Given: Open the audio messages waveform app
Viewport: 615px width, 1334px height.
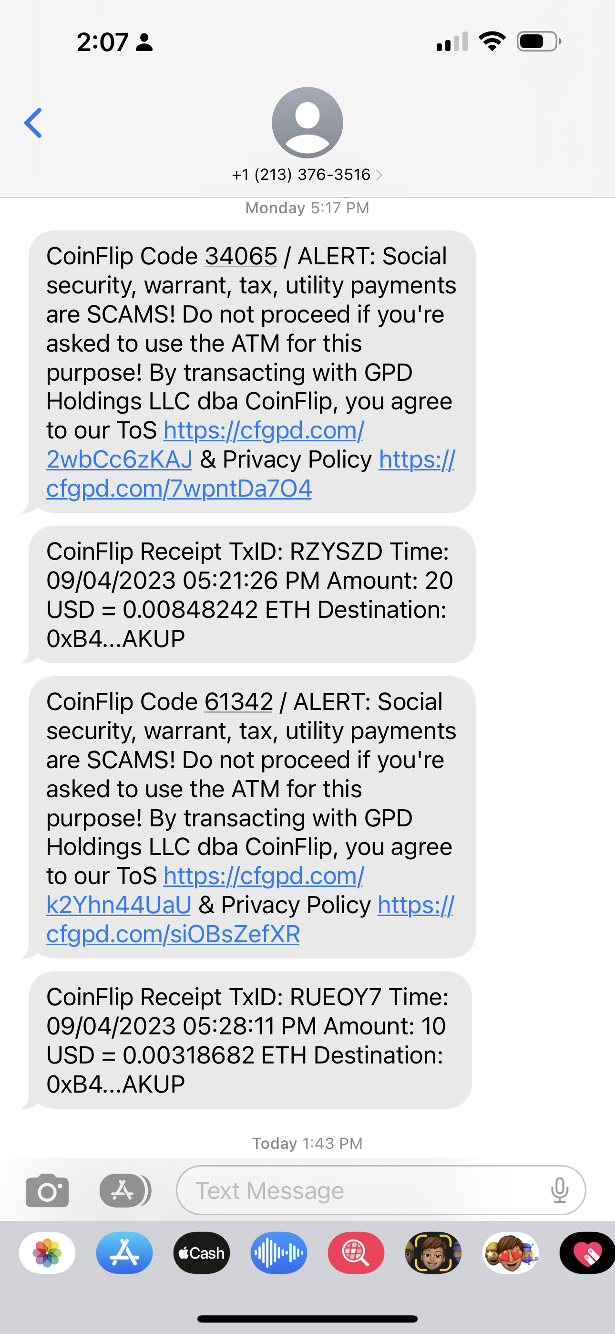Looking at the screenshot, I should tap(278, 1253).
